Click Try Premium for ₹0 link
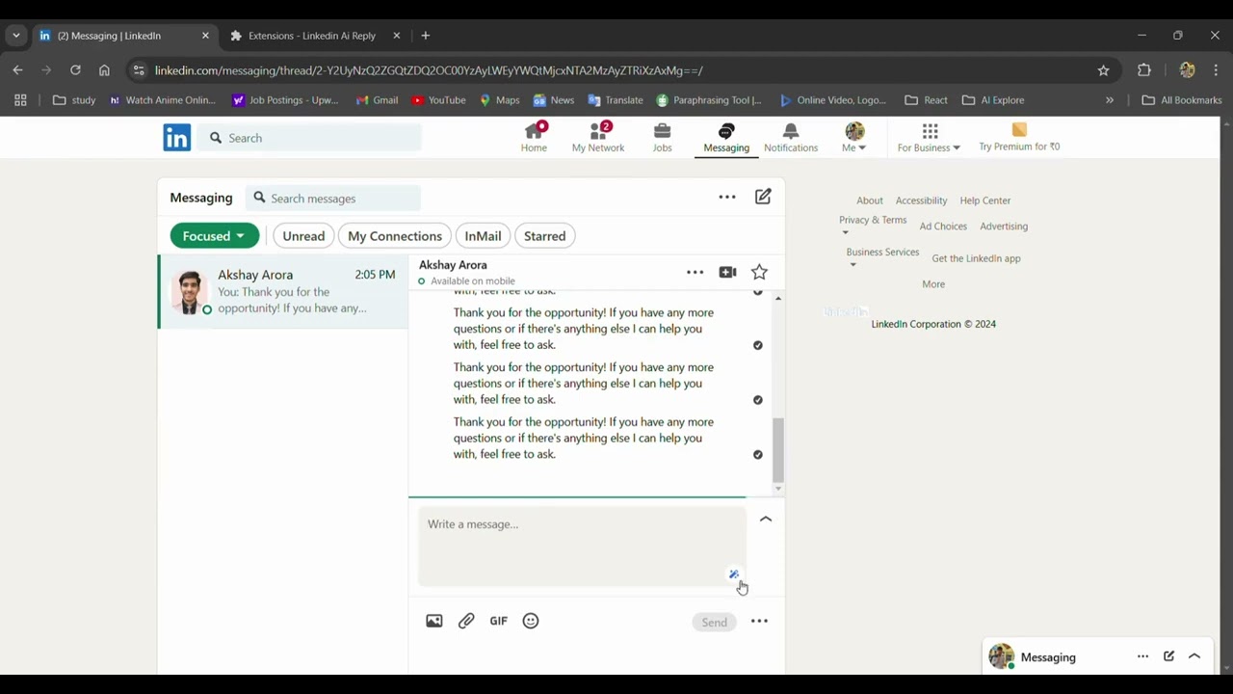This screenshot has width=1233, height=694. pyautogui.click(x=1019, y=138)
